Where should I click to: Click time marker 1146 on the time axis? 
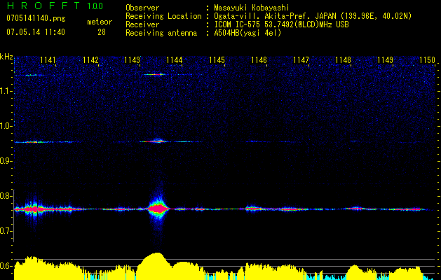click(259, 60)
